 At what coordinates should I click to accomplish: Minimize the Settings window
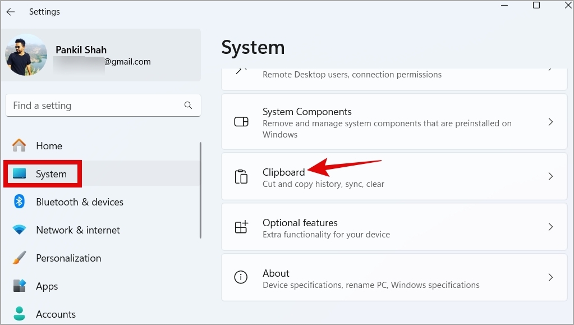click(x=504, y=5)
